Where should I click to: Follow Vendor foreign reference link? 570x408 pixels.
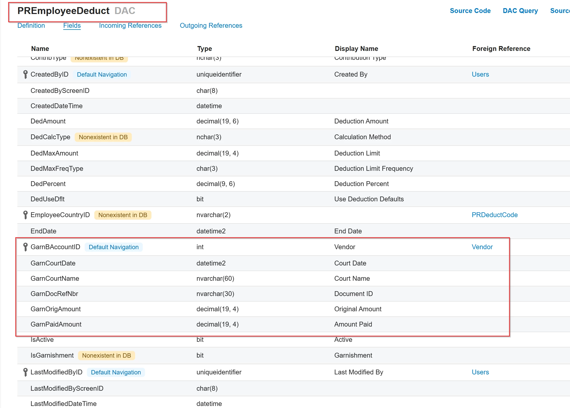(482, 247)
